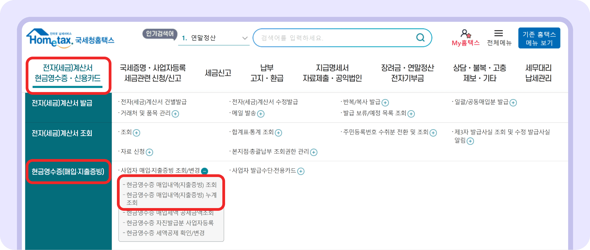Click the 기존 홈택스 메뉴 보기 button
The image size is (590, 250).
[x=539, y=38]
